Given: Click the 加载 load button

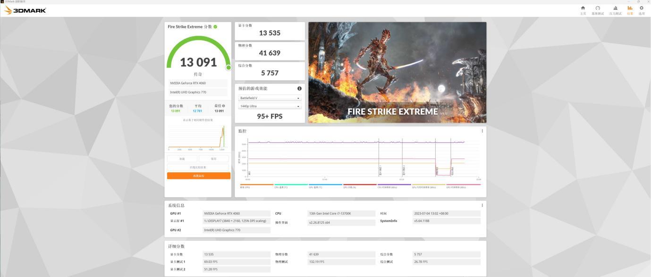Looking at the screenshot, I should pyautogui.click(x=182, y=159).
